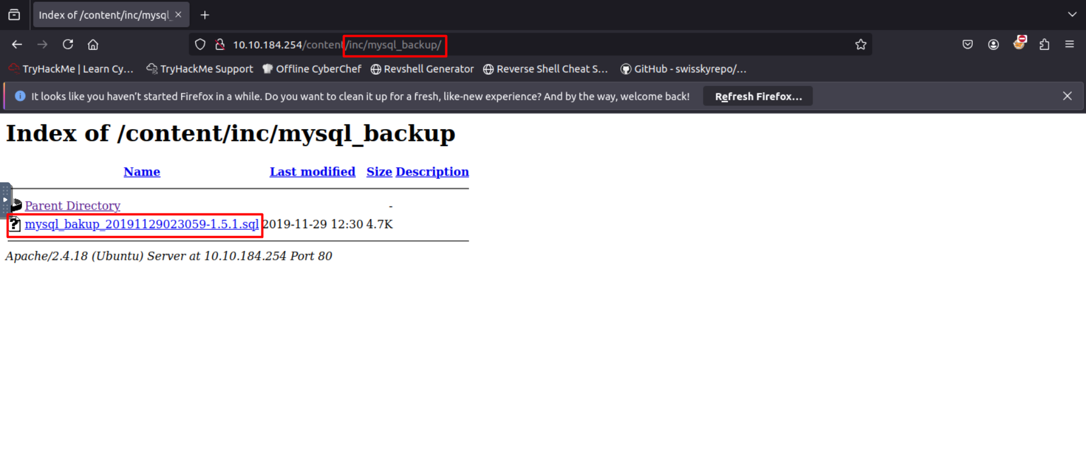The height and width of the screenshot is (453, 1086).
Task: Reload the current page
Action: (x=68, y=44)
